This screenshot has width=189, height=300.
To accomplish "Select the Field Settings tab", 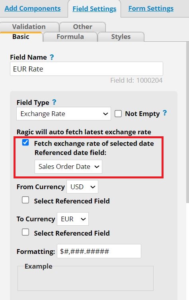I will point(94,9).
